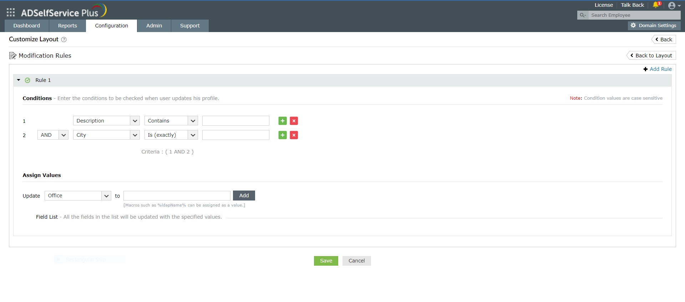Delete condition row 1 with red X
The width and height of the screenshot is (685, 302).
point(294,121)
